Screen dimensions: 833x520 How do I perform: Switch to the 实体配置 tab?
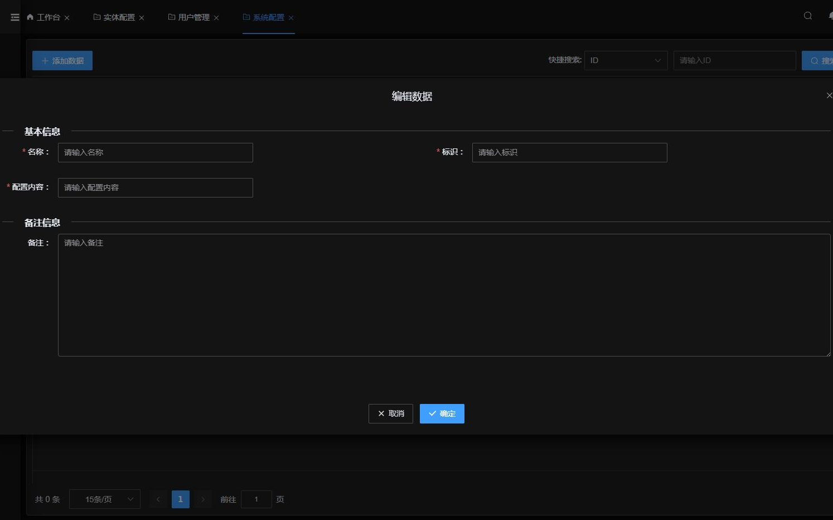point(119,17)
